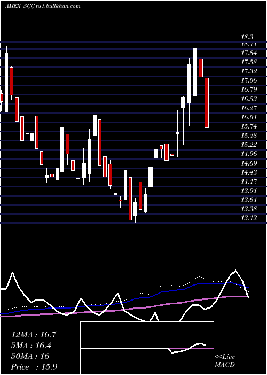Image resolution: width=267 pixels, height=375 pixels.
Task: Click the 13.38 price axis label
Action: (249, 209)
